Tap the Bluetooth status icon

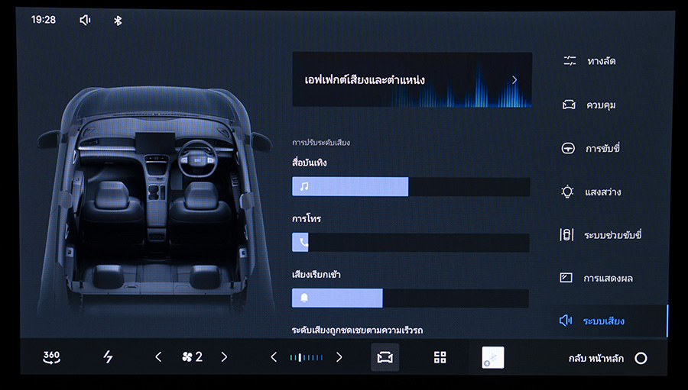[118, 20]
